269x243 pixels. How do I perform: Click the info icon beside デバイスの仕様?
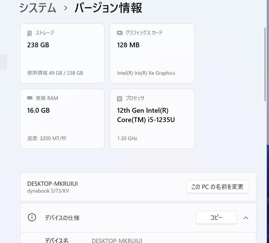pos(32,217)
